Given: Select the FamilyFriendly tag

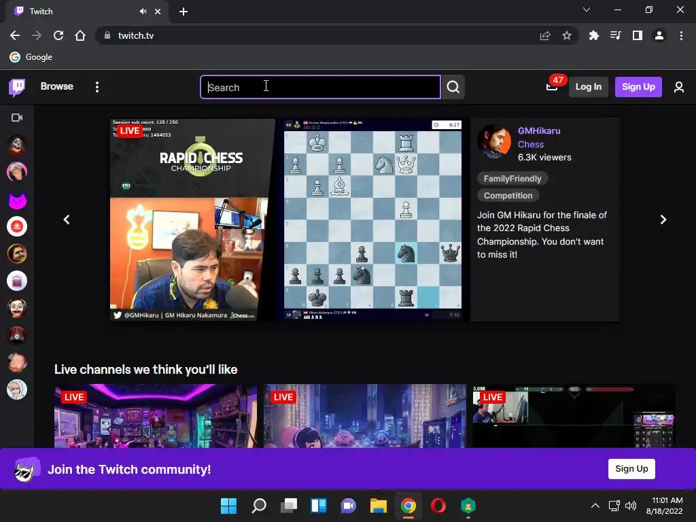Looking at the screenshot, I should 512,179.
